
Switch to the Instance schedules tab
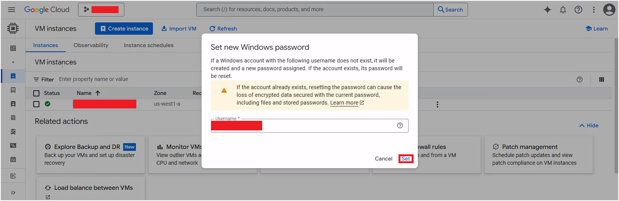[x=149, y=45]
